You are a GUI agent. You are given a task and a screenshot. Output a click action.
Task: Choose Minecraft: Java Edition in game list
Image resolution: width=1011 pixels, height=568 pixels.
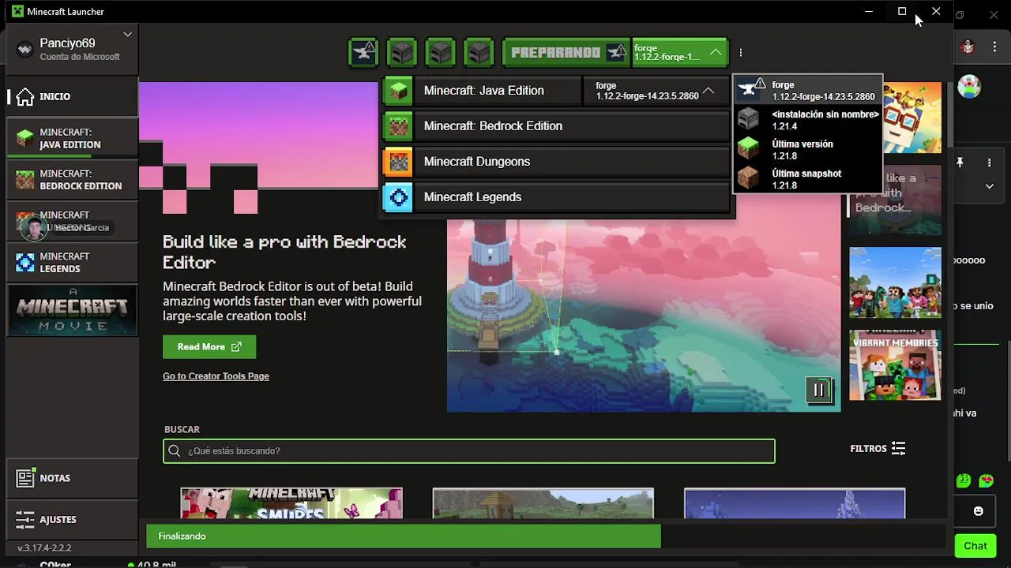point(482,91)
